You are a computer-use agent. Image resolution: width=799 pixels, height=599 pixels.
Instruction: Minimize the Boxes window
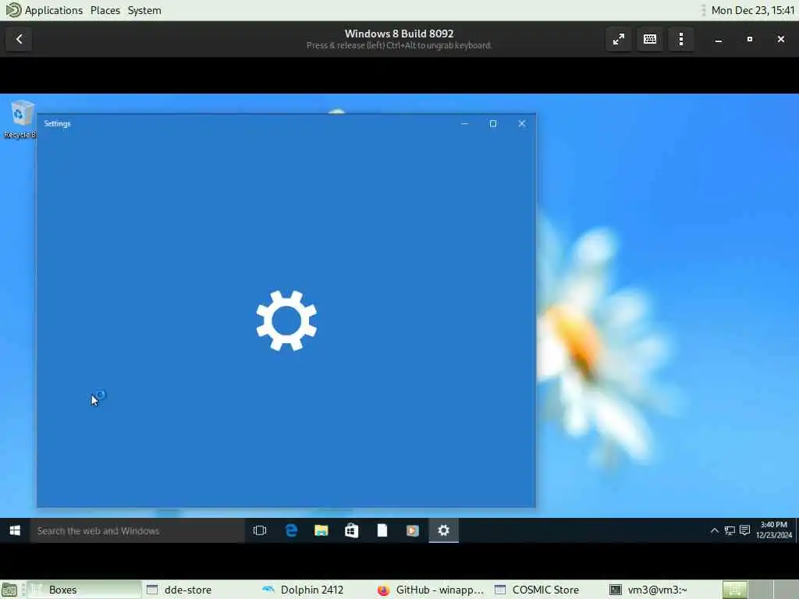click(719, 39)
